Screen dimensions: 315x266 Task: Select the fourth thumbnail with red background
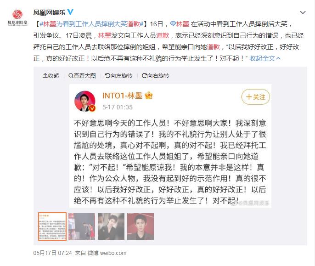141,226
